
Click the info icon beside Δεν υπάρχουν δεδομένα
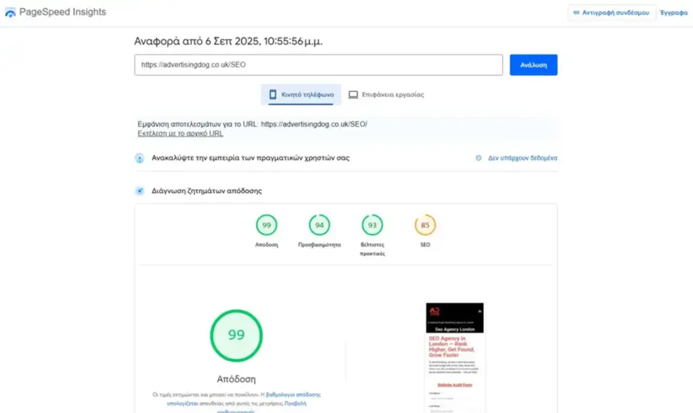tap(479, 158)
